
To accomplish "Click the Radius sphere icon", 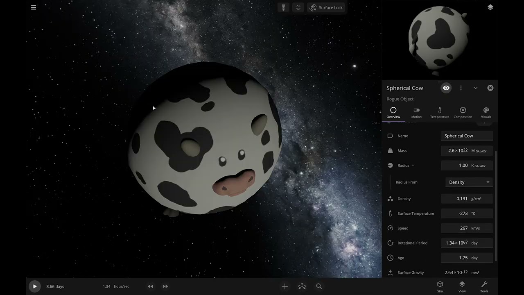I will [390, 166].
